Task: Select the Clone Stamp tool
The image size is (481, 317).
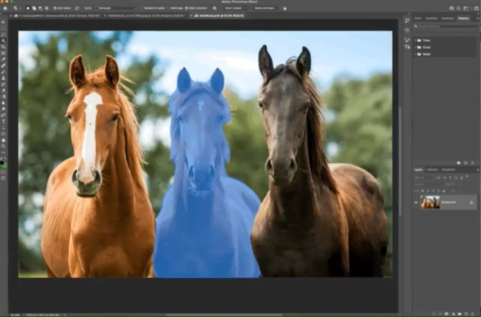Action: pos(3,78)
